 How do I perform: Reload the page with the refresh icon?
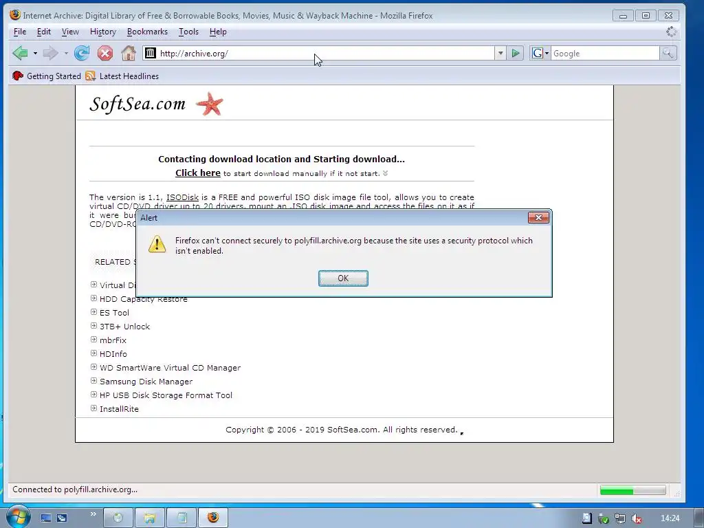(x=82, y=54)
